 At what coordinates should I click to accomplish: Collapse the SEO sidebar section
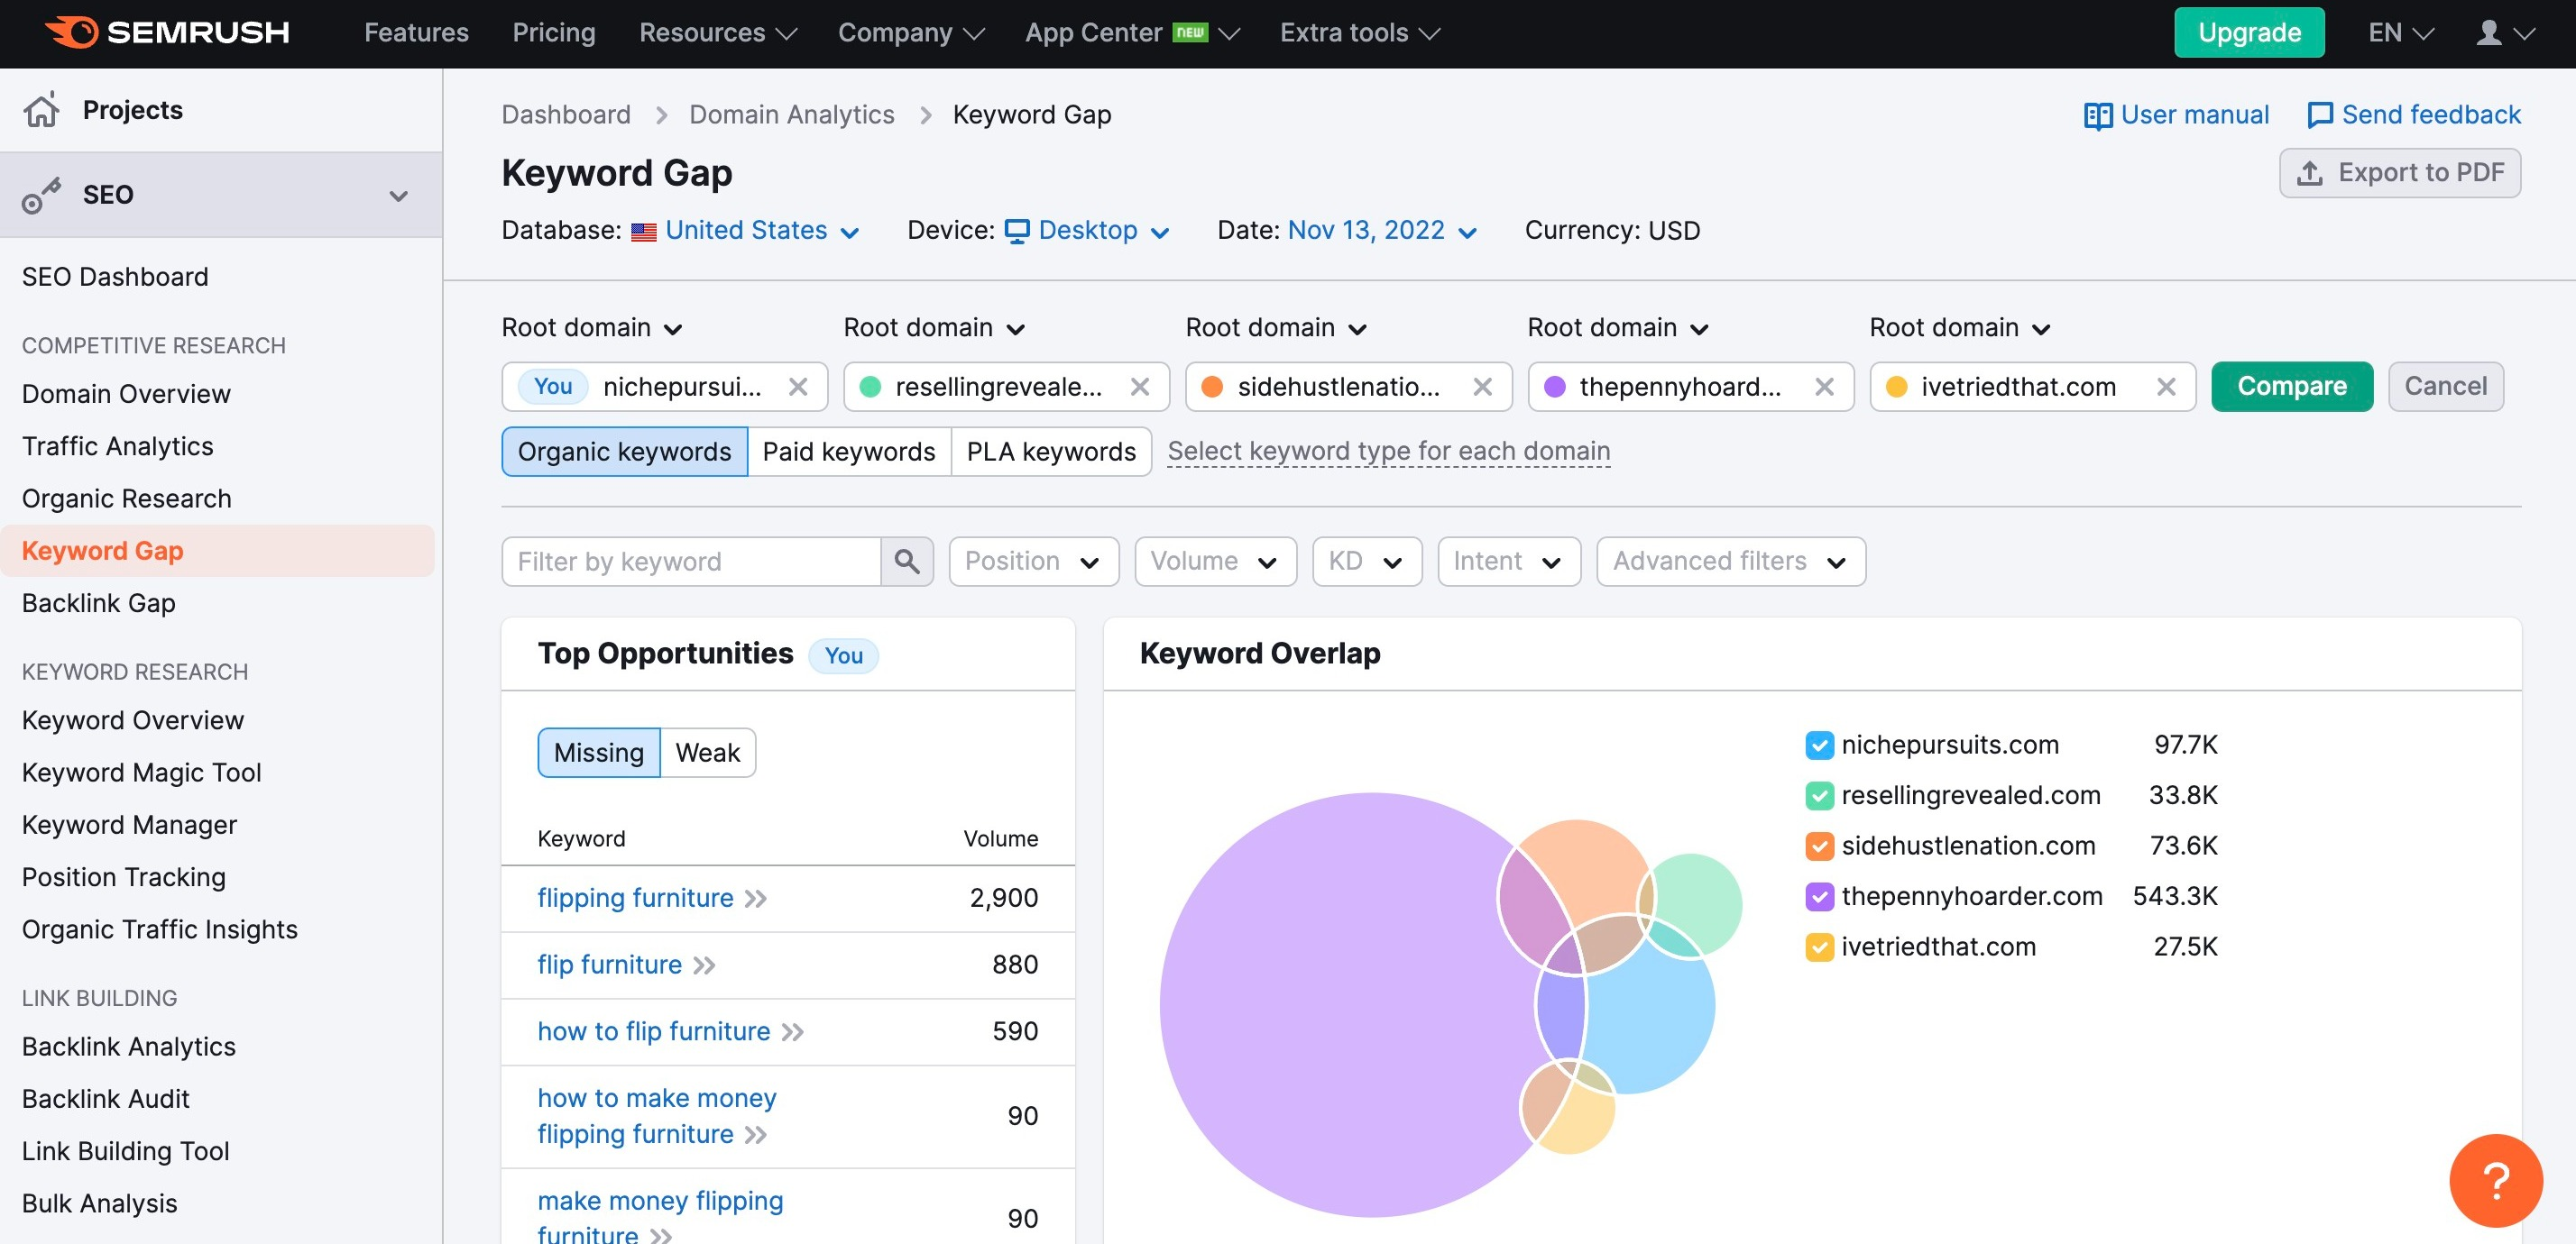(x=399, y=196)
